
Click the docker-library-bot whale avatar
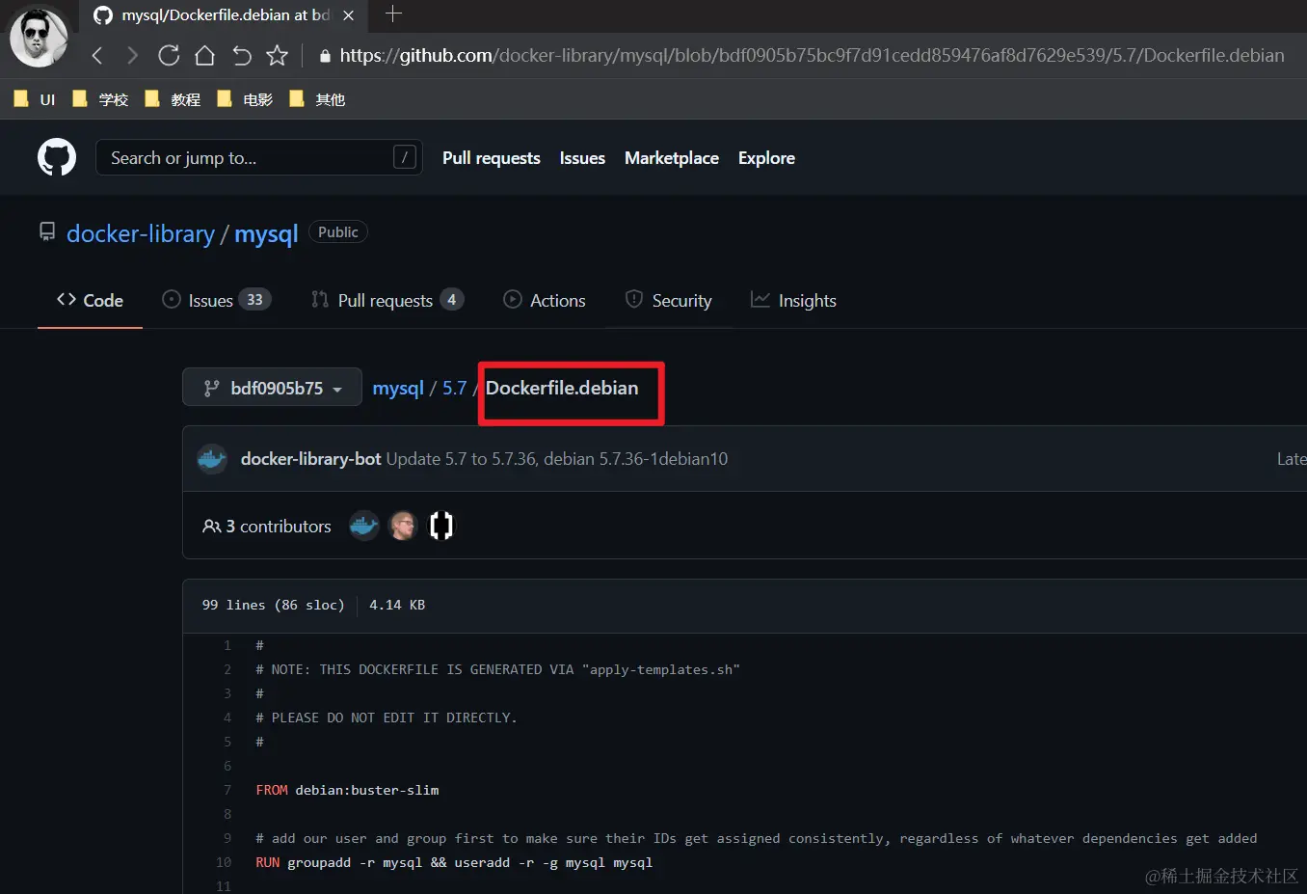pyautogui.click(x=212, y=459)
